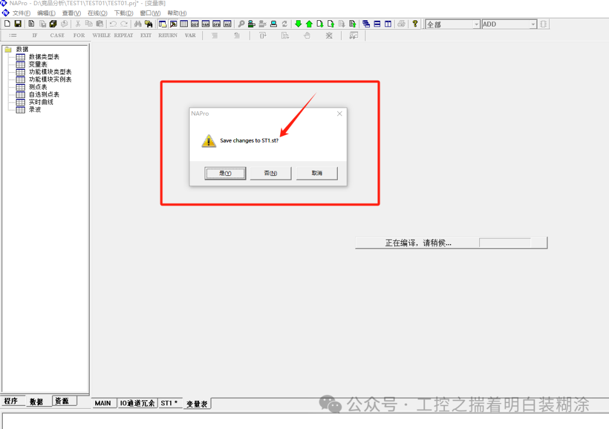This screenshot has height=429, width=609.
Task: Click the INS table toolbar icon
Action: point(227,24)
